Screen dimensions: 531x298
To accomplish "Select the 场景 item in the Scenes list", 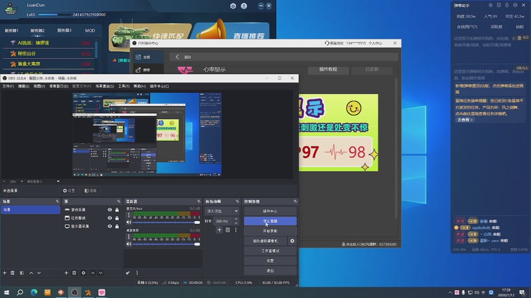I will pyautogui.click(x=31, y=210).
